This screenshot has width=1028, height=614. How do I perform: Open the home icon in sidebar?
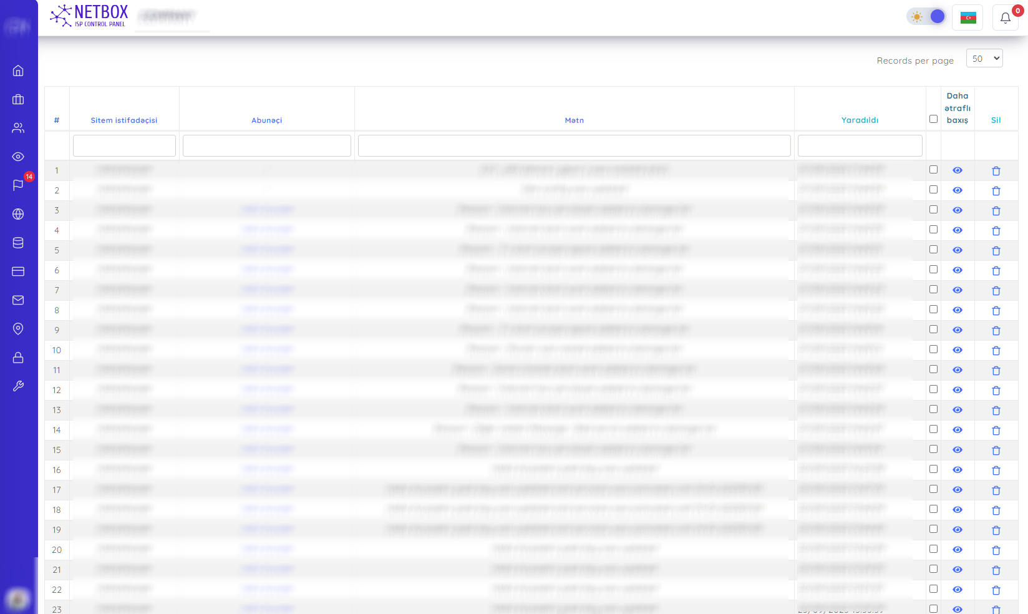(18, 71)
